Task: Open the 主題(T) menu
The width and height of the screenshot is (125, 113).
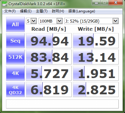Action: click(42, 11)
